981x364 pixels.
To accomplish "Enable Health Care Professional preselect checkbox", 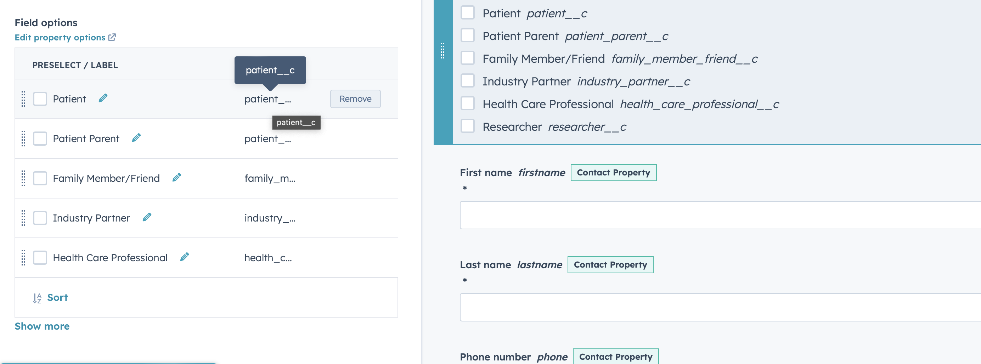I will (40, 257).
